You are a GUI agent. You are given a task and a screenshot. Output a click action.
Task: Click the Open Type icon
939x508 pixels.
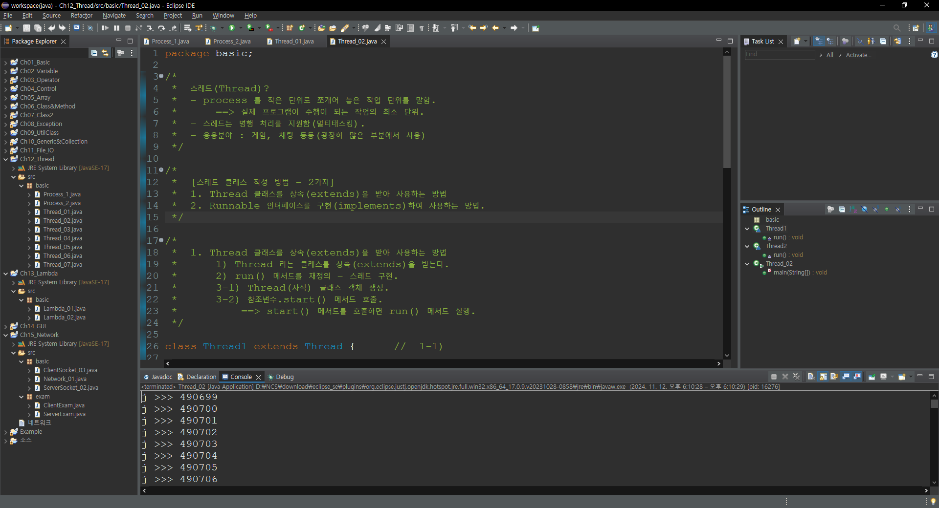[x=321, y=28]
